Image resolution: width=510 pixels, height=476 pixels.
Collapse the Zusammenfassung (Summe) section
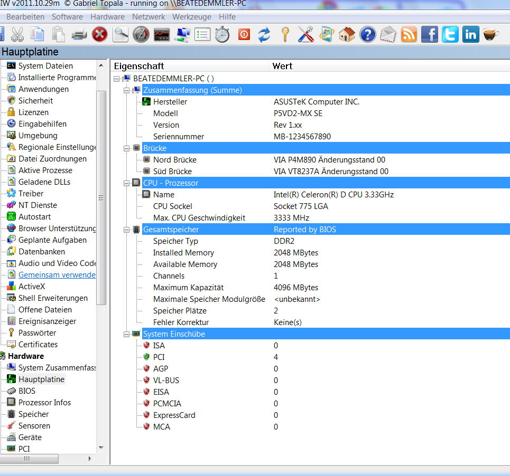coord(126,90)
